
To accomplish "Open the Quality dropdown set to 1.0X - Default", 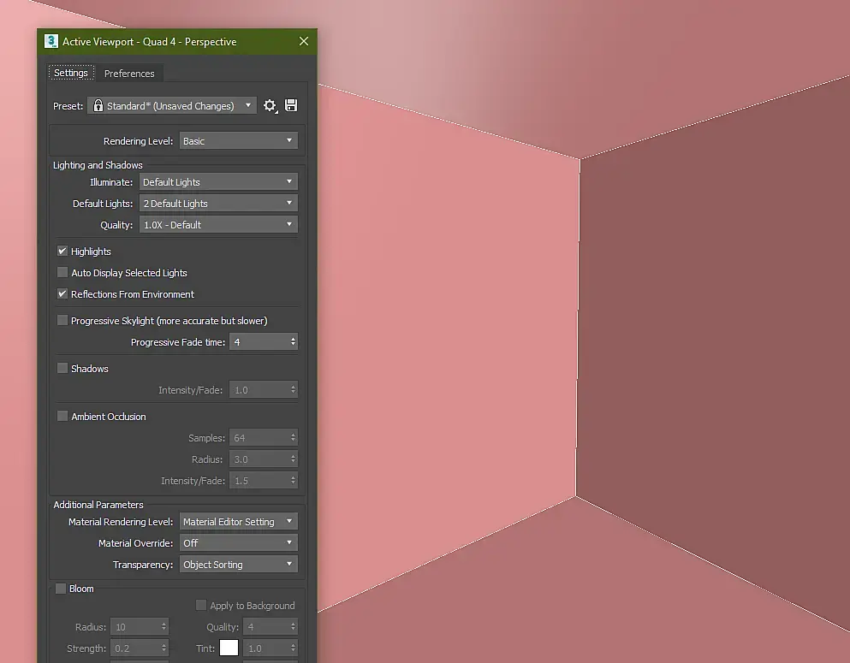I will tap(218, 225).
